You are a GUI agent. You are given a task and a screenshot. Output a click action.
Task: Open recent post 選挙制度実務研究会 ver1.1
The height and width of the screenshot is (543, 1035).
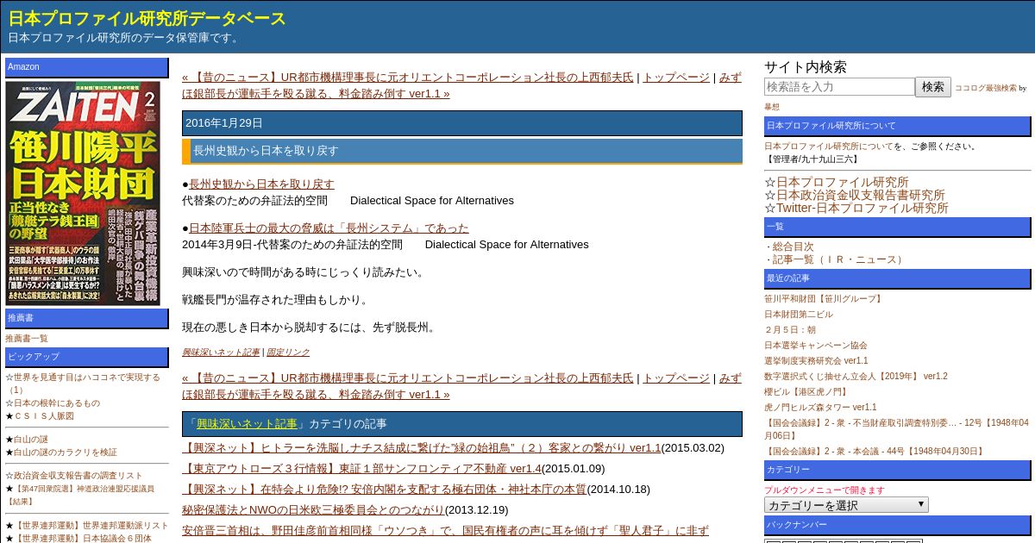816,360
